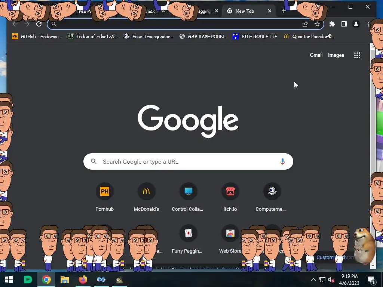
Task: Switch to Chrome on the taskbar
Action: [46, 280]
